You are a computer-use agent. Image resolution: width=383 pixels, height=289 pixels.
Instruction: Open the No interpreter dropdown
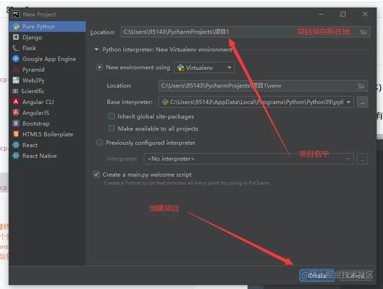[x=248, y=159]
